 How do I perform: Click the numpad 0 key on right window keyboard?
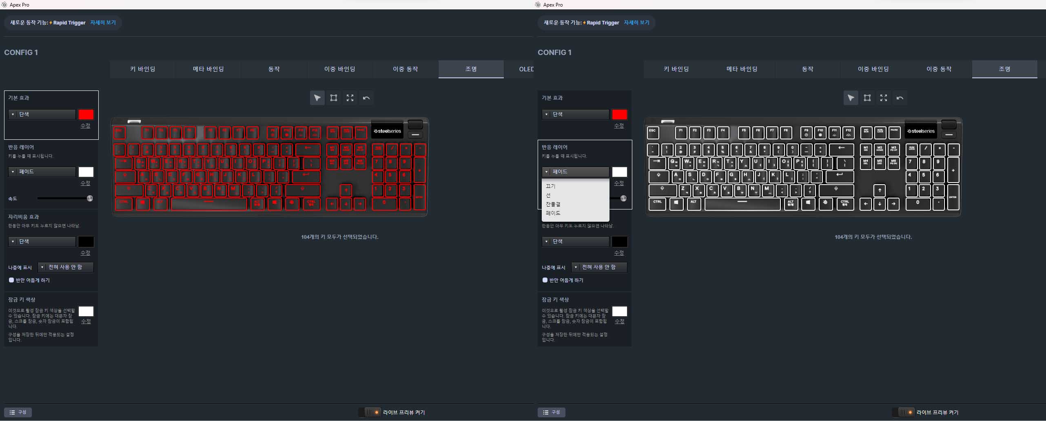918,203
